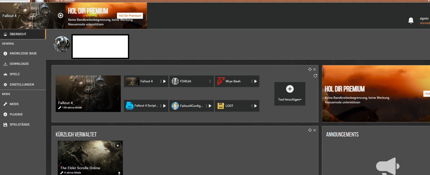
Task: Click the FO4Edit tool icon
Action: pyautogui.click(x=175, y=81)
